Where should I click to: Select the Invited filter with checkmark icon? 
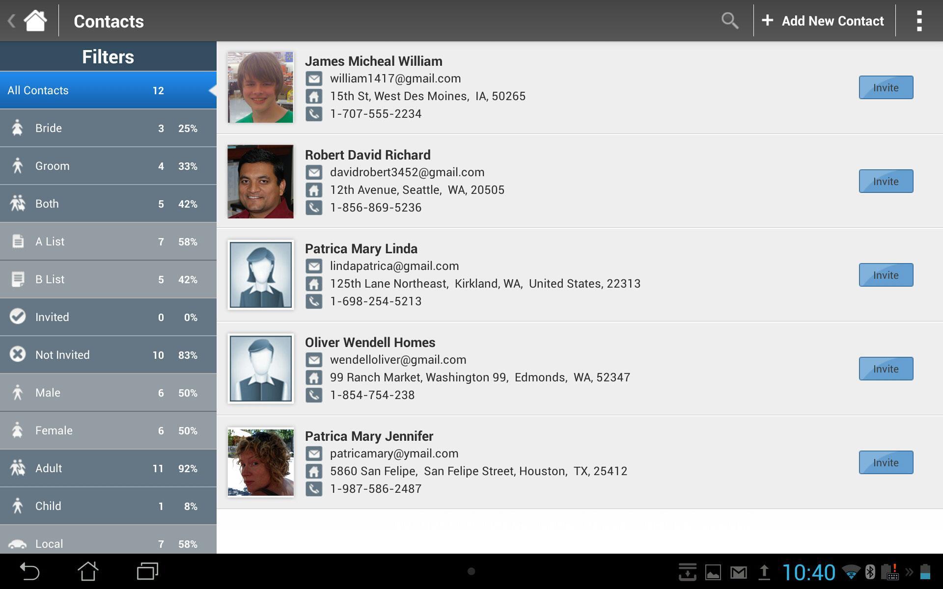(108, 317)
